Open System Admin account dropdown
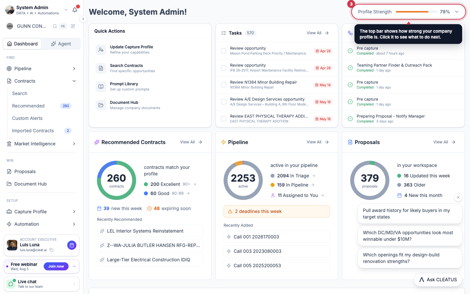 pos(66,10)
